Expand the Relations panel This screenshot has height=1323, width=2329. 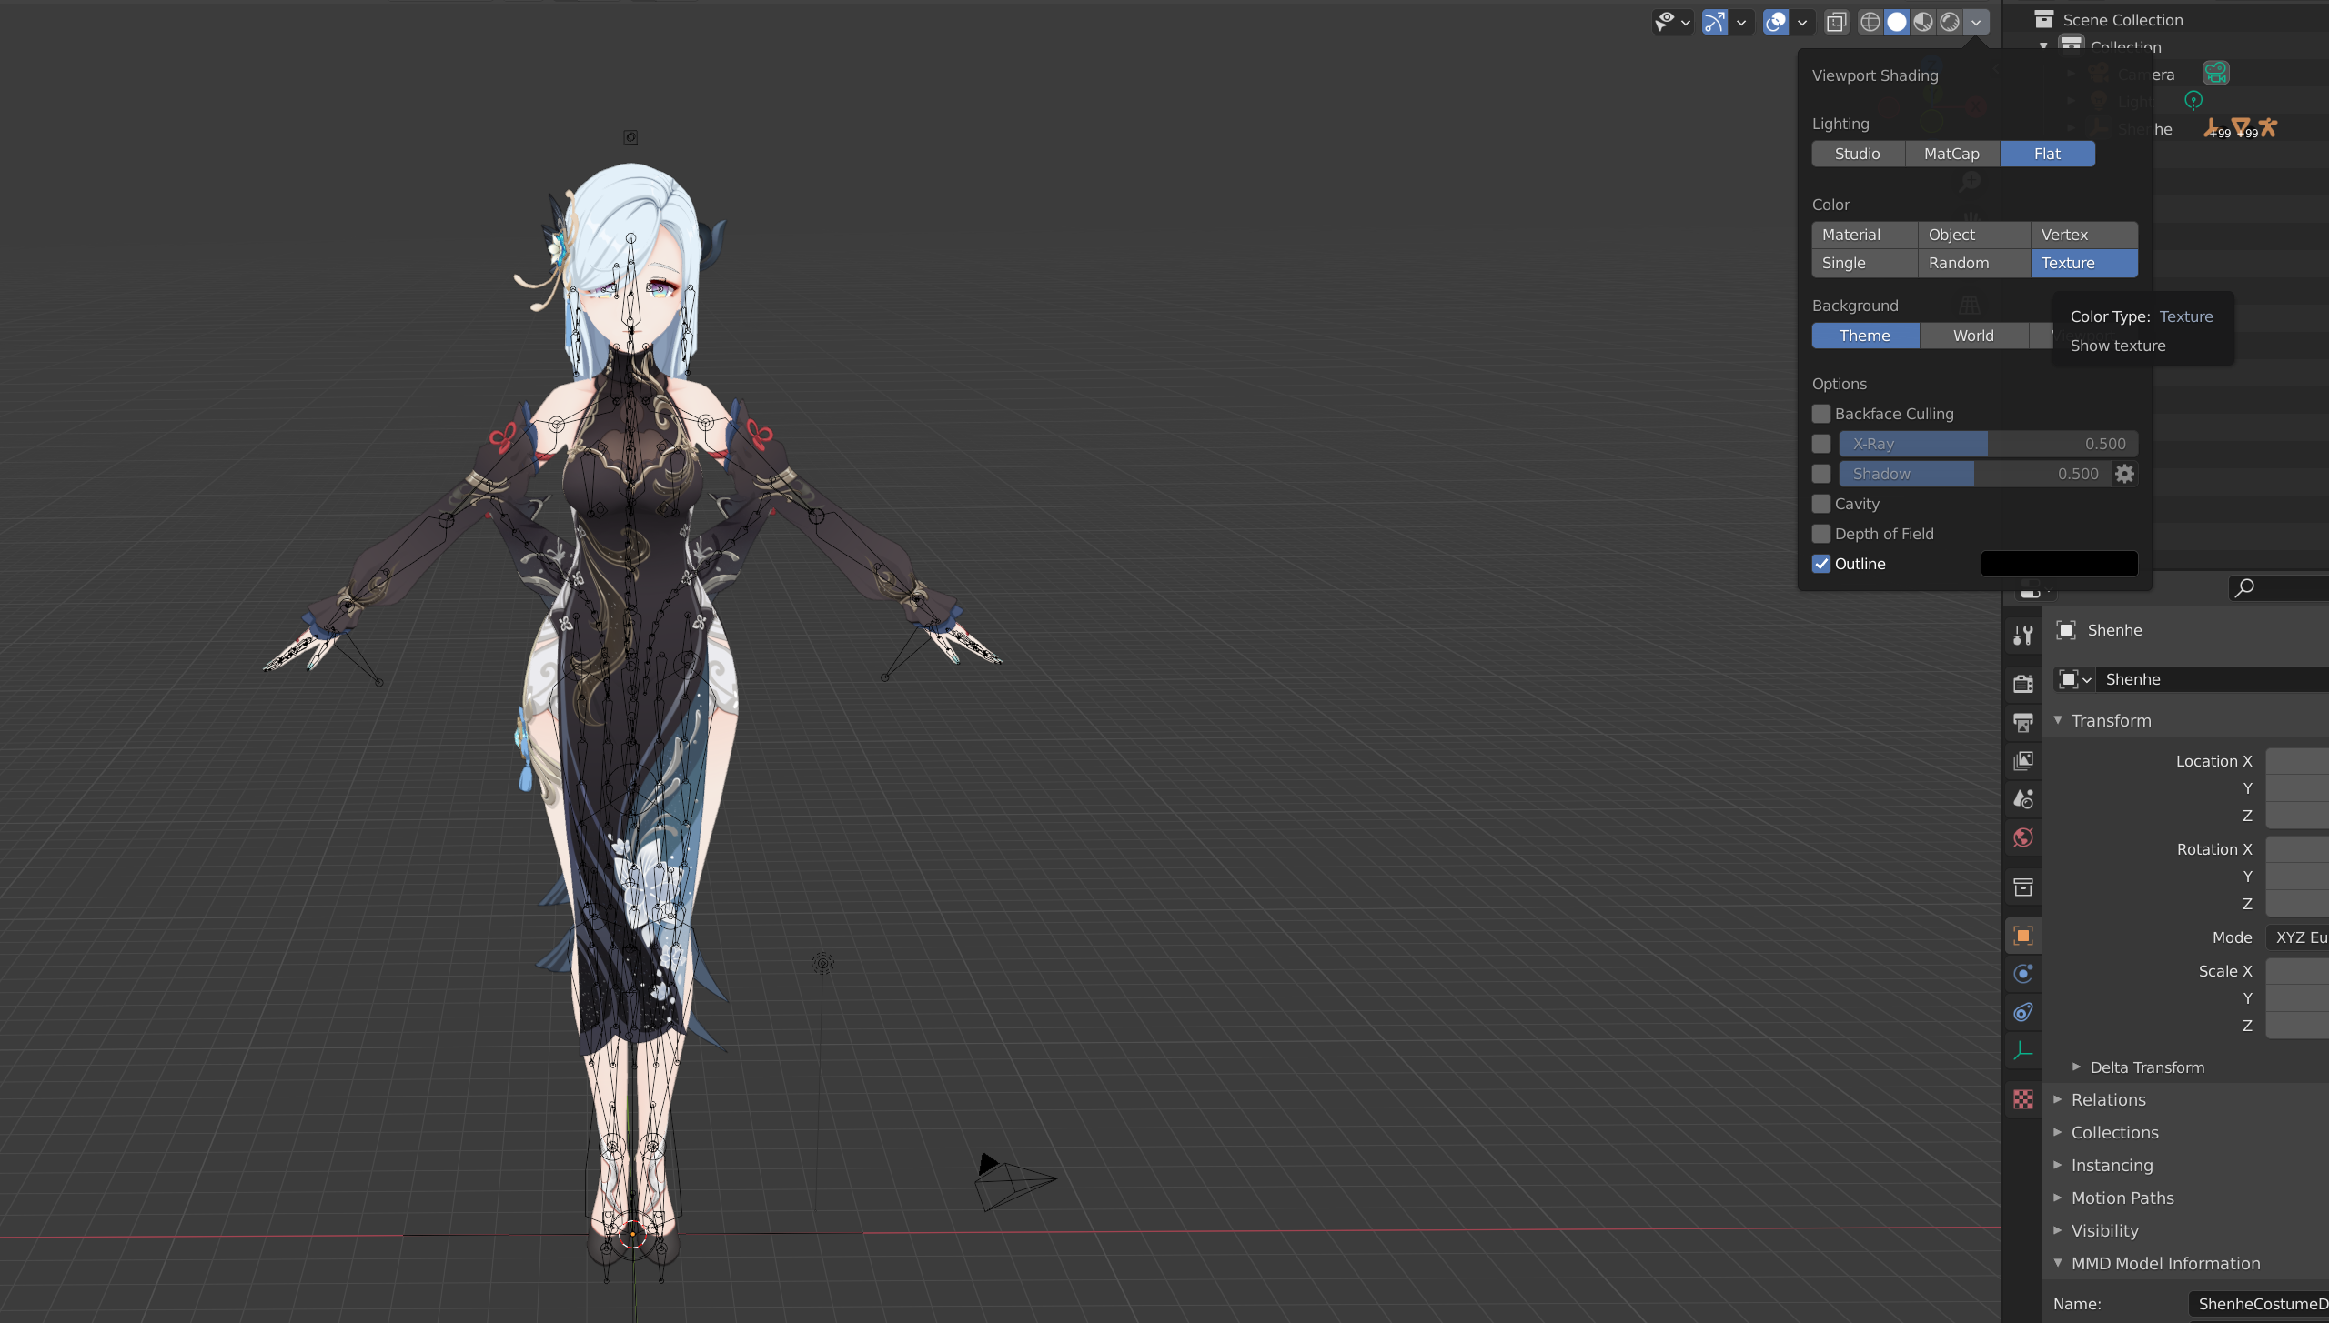[2108, 1099]
